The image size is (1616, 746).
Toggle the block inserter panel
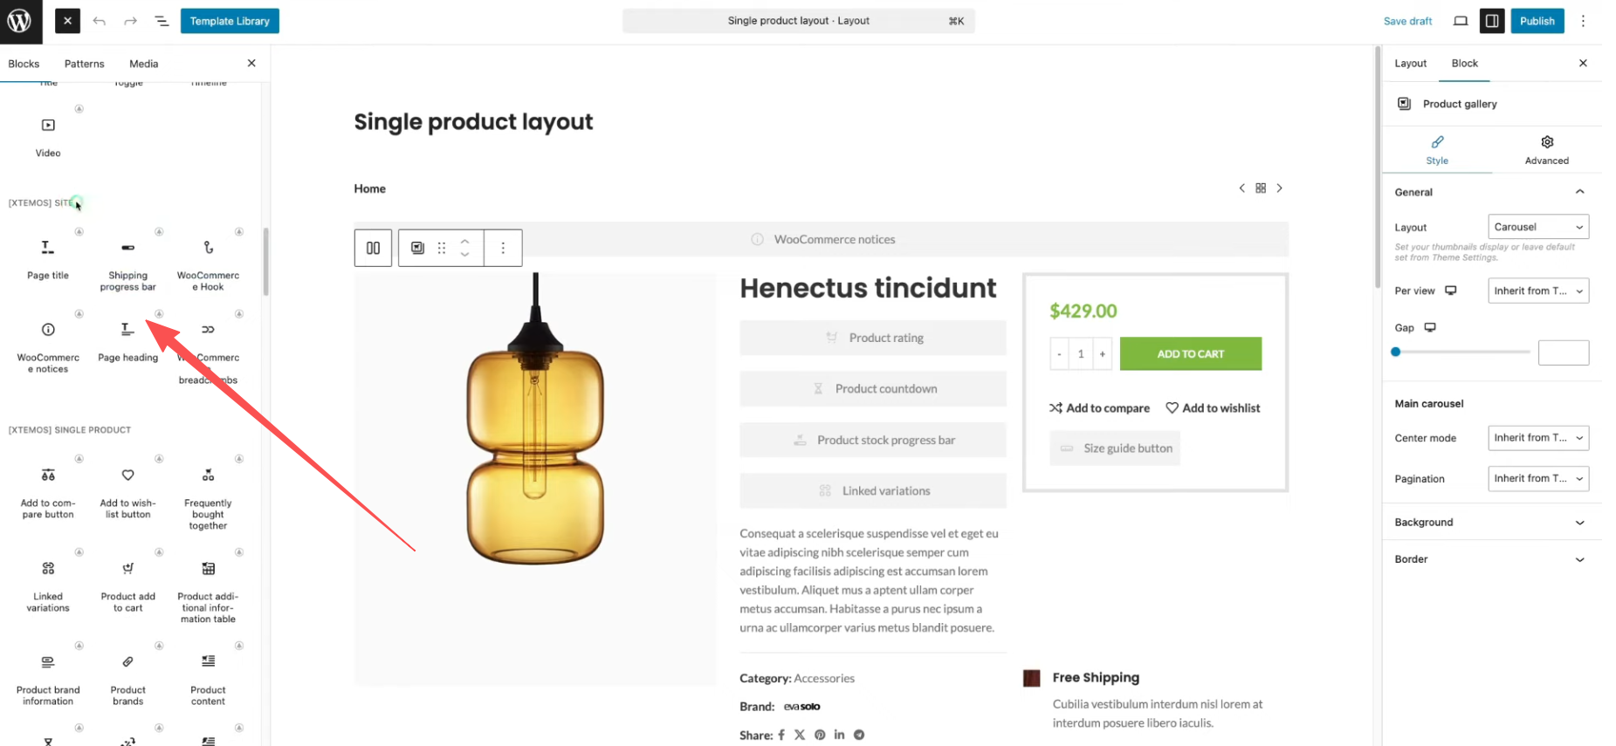(x=67, y=21)
